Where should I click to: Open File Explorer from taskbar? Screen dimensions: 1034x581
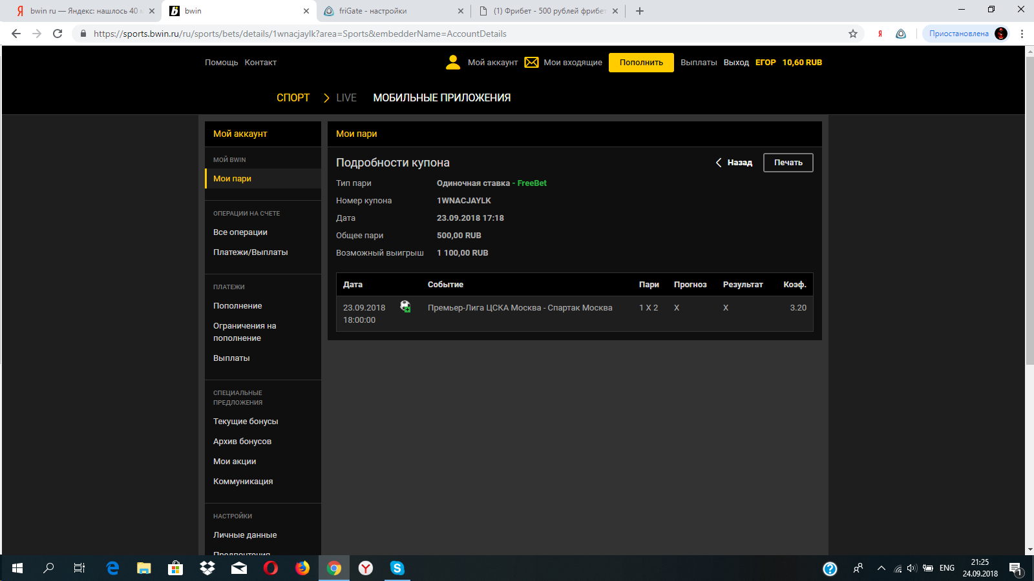pyautogui.click(x=143, y=568)
